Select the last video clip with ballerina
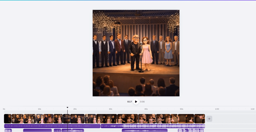 pos(199,119)
